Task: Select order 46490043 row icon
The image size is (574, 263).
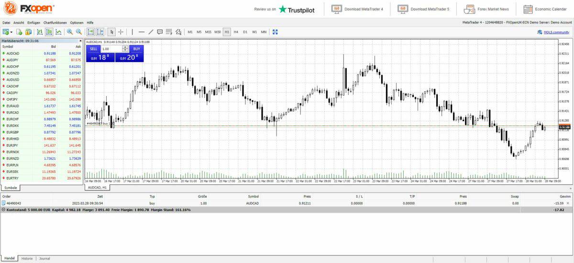Action: pos(4,203)
